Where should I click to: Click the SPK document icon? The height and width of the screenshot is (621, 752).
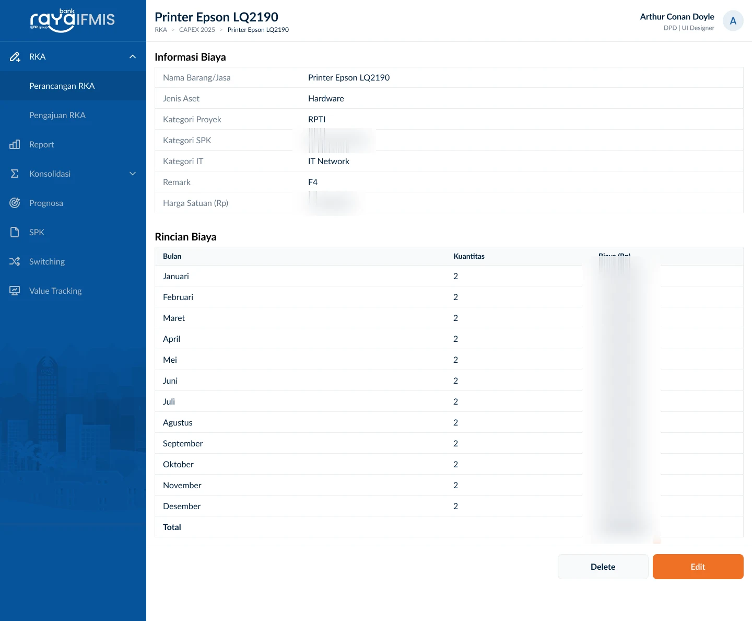point(15,232)
